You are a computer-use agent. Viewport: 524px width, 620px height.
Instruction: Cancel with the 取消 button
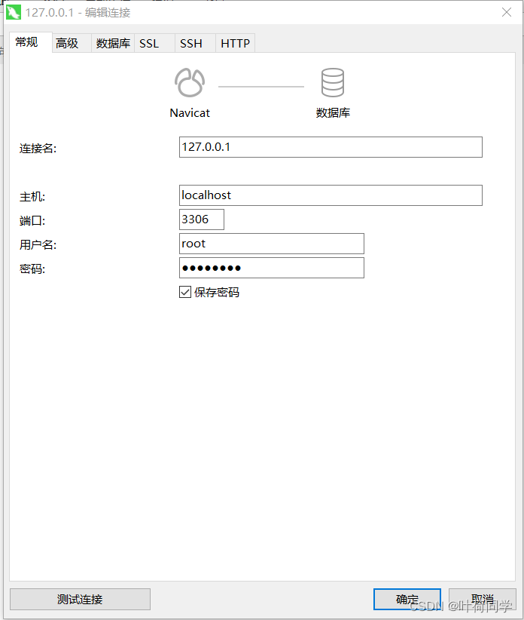coord(482,599)
